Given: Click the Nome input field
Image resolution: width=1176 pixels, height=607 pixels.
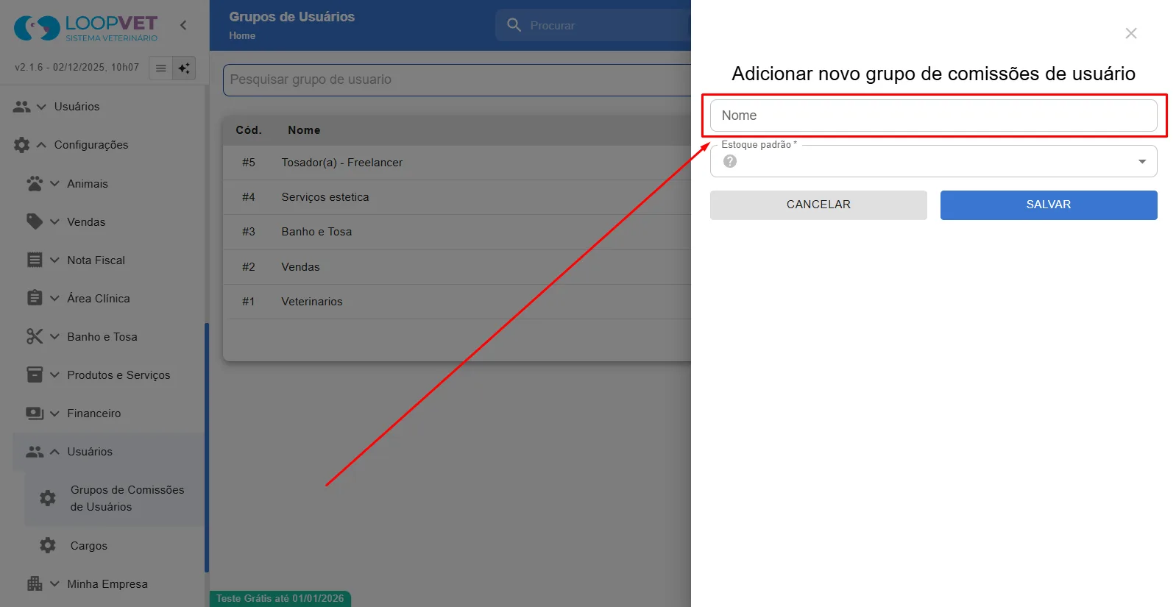Looking at the screenshot, I should click(x=933, y=116).
